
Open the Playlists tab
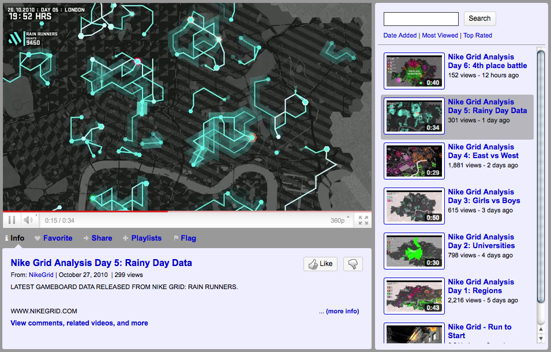(142, 238)
